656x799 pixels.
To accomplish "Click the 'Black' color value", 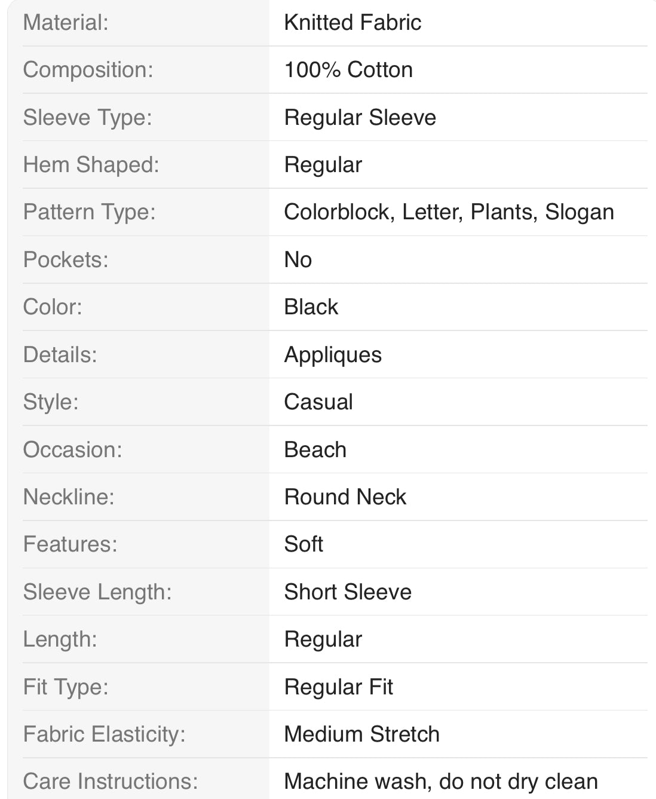I will pos(311,307).
